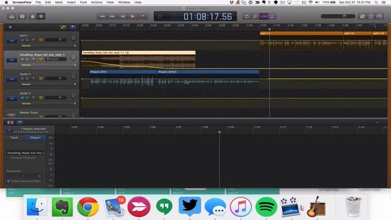Open GarageBand guitar icon in Dock

[x=316, y=207]
